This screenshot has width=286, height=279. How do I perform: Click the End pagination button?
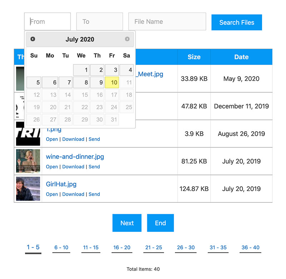160,223
